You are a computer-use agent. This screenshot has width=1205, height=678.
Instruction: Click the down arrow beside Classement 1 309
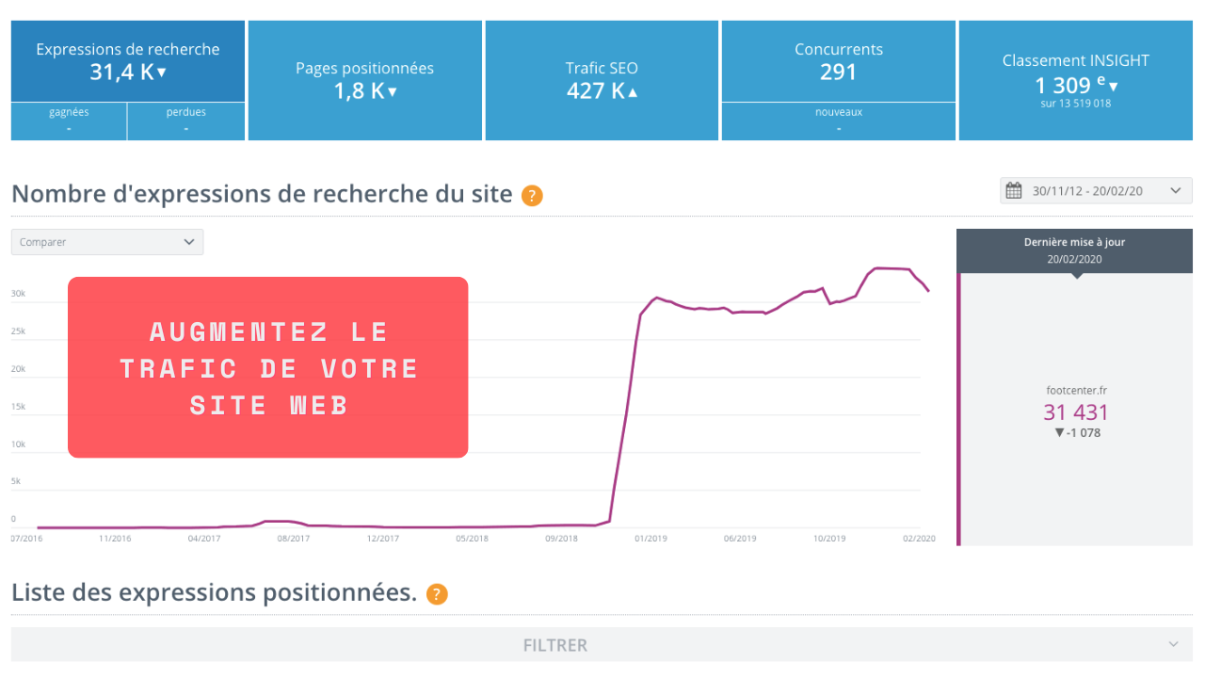(1114, 87)
